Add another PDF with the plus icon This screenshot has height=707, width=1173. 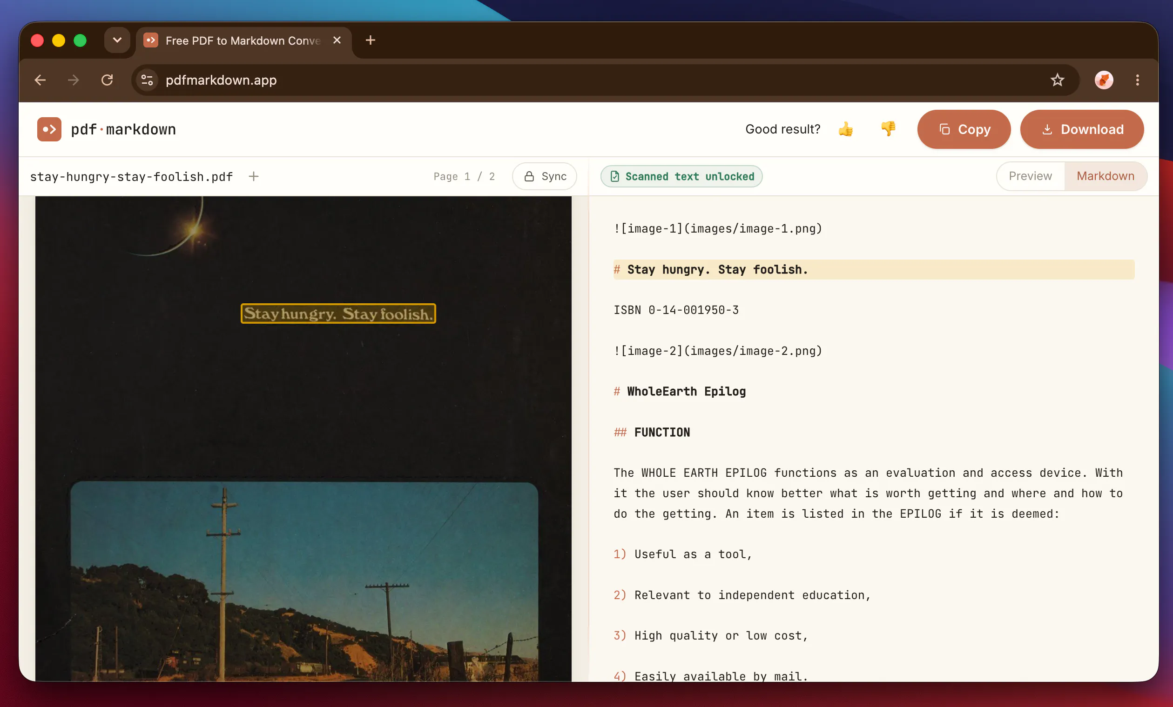(x=254, y=176)
